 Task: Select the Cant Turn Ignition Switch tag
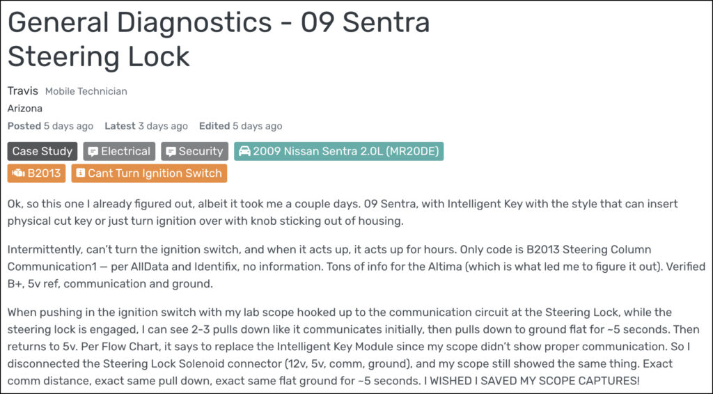pyautogui.click(x=149, y=173)
